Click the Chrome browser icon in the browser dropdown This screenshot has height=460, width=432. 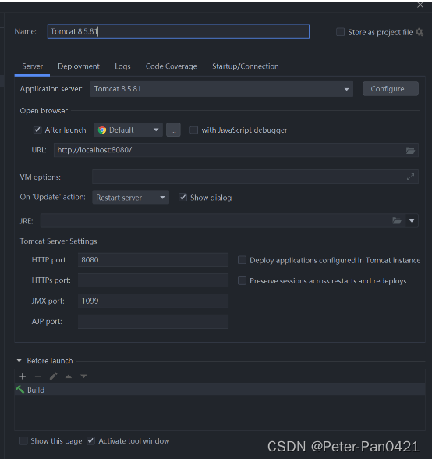pyautogui.click(x=102, y=130)
